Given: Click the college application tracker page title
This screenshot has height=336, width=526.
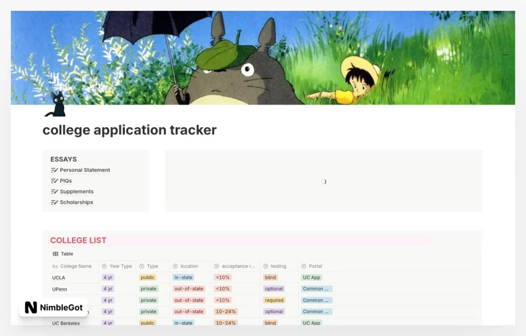Looking at the screenshot, I should 129,130.
